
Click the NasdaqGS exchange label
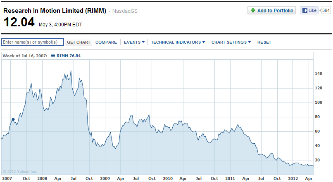pyautogui.click(x=125, y=11)
